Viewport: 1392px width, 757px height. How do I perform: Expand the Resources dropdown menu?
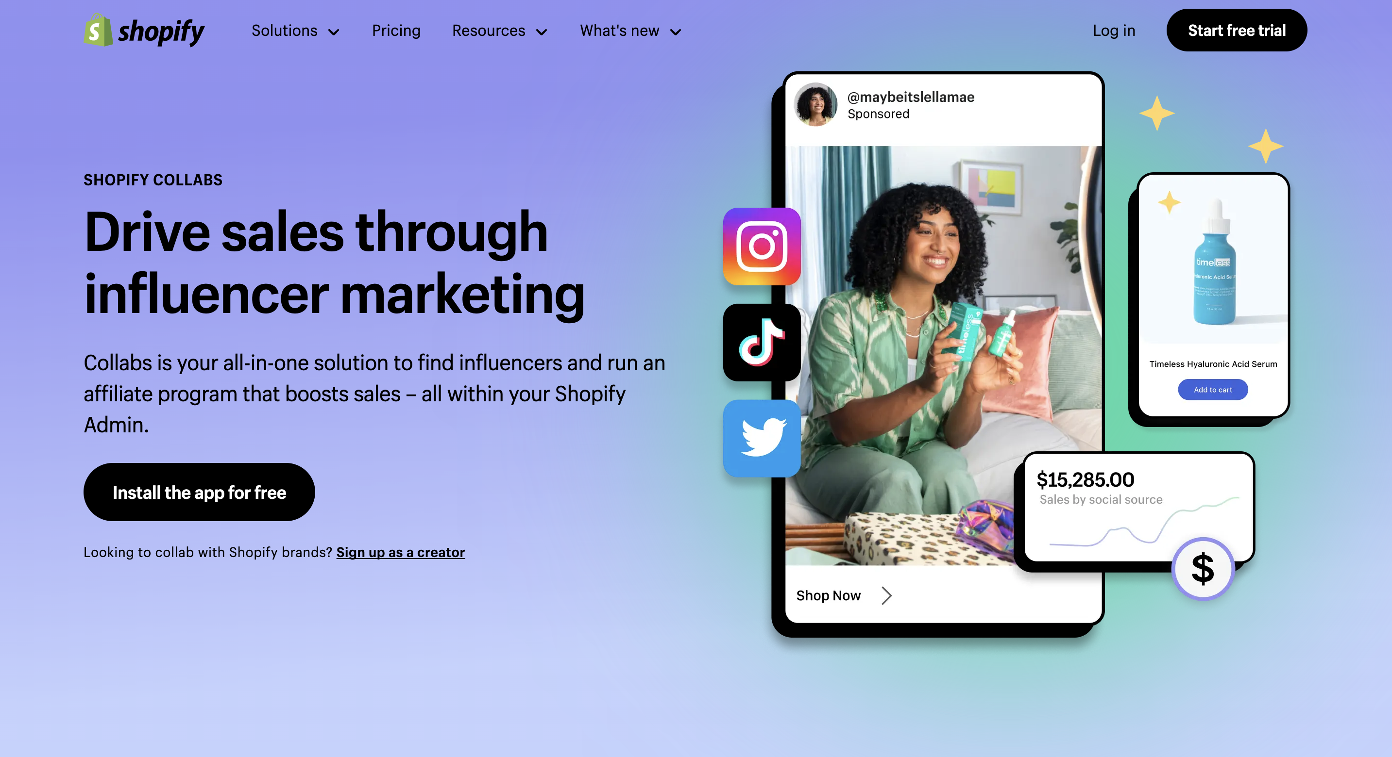499,30
